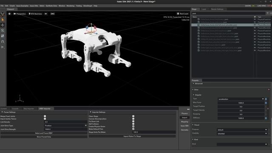
Task: Open RTX Real-time renderer menu
Action: pyautogui.click(x=35, y=14)
